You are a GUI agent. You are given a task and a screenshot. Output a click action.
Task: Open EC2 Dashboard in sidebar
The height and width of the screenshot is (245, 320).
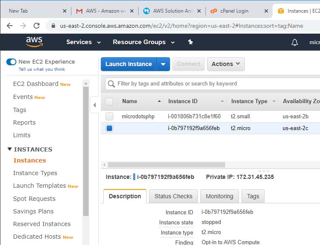[x=36, y=84]
